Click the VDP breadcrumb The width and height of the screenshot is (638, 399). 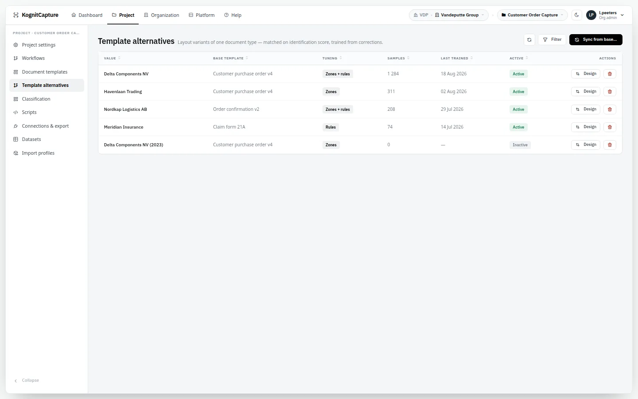pos(421,15)
